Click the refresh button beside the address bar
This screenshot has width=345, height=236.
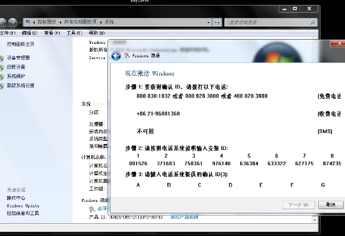click(217, 22)
